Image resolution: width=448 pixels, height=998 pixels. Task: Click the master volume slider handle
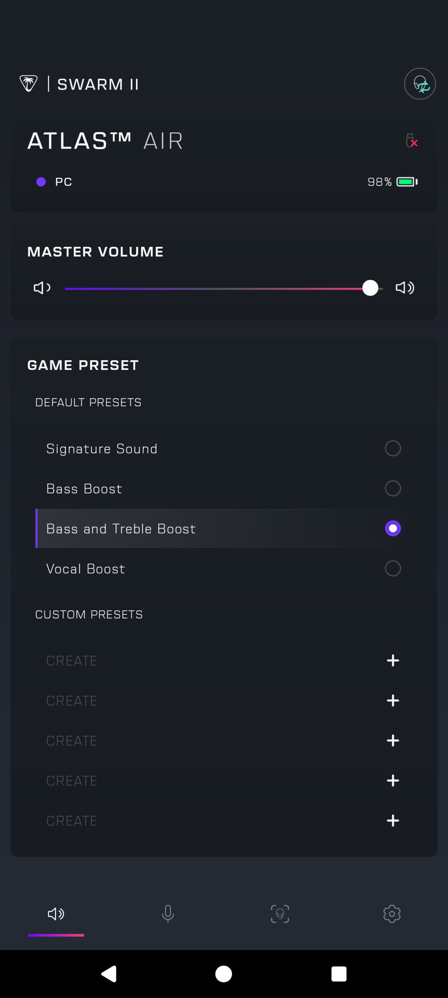[370, 288]
